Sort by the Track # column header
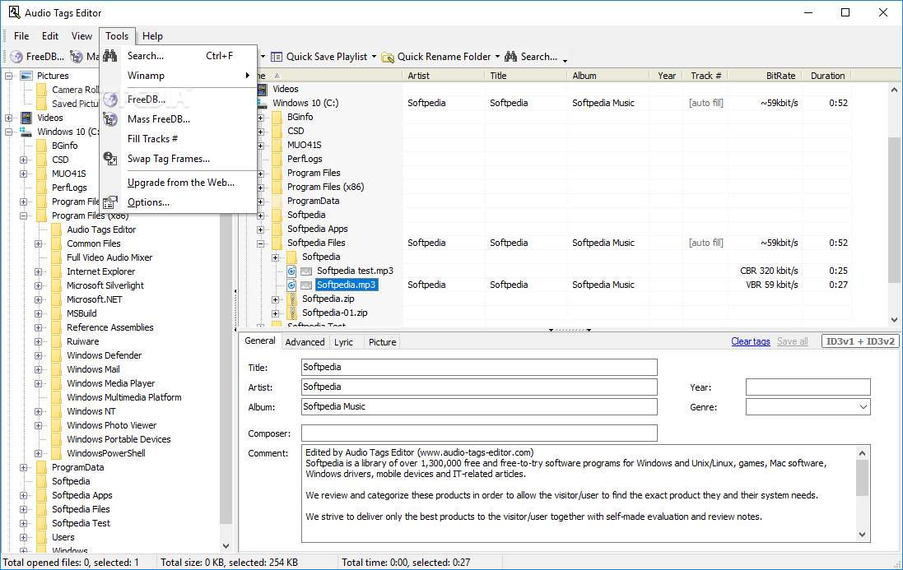Image resolution: width=903 pixels, height=570 pixels. 706,76
